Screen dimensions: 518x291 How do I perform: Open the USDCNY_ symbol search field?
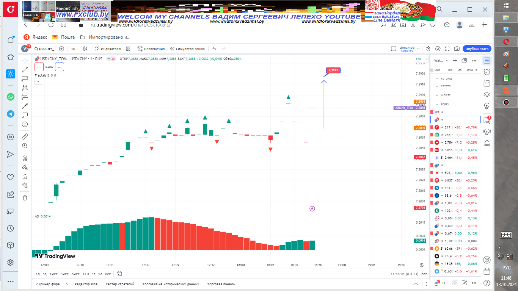tap(44, 49)
